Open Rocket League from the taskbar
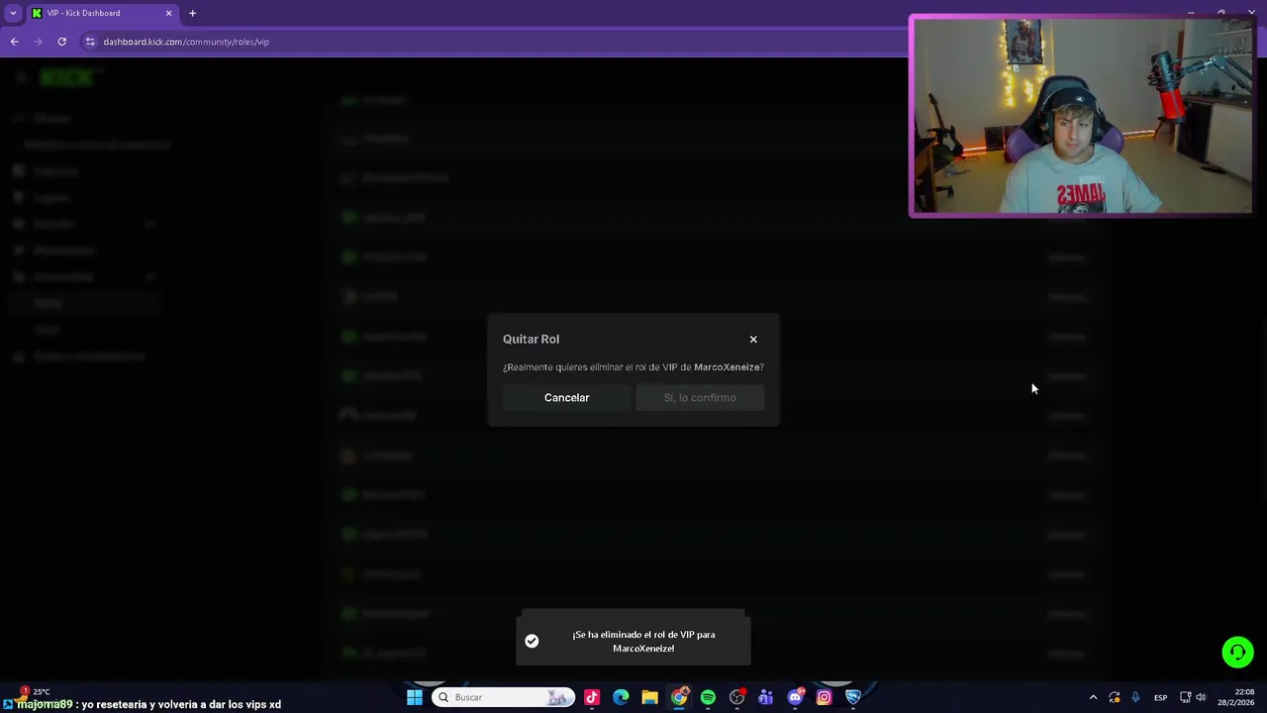Image resolution: width=1267 pixels, height=713 pixels. (x=852, y=697)
